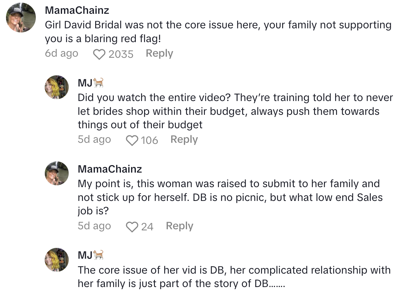The width and height of the screenshot is (412, 293).
Task: Open the MJ username above 'Did you watch'
Action: (85, 82)
